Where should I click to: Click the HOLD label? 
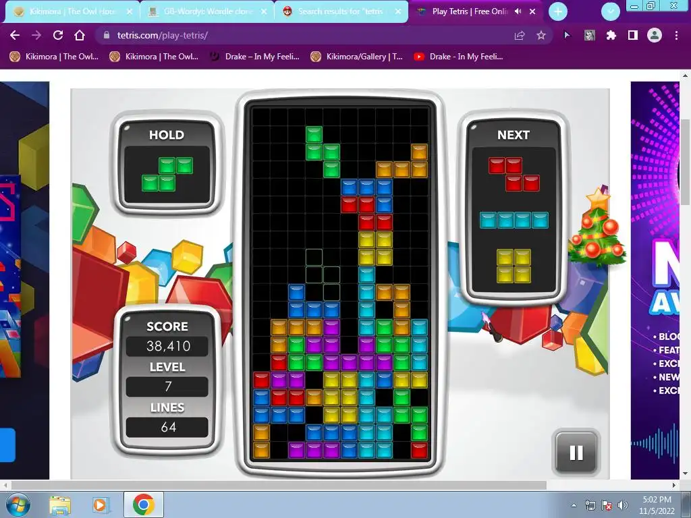click(x=167, y=135)
